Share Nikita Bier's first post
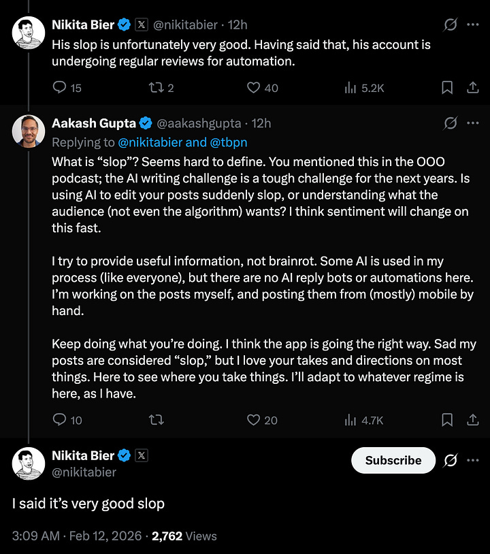The height and width of the screenshot is (554, 490). click(473, 87)
